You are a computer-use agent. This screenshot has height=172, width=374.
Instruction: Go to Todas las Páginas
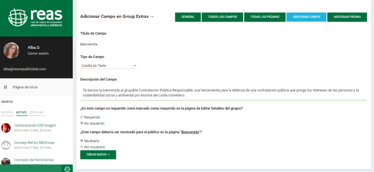tap(265, 17)
